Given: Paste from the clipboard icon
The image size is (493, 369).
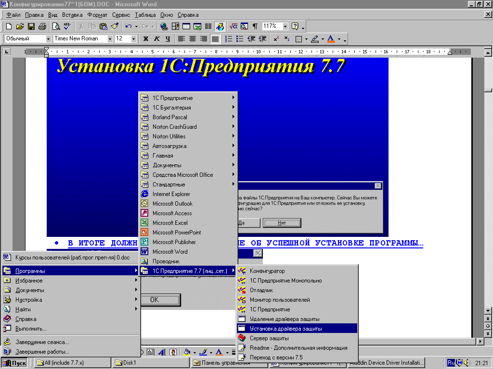Looking at the screenshot, I should tap(103, 26).
